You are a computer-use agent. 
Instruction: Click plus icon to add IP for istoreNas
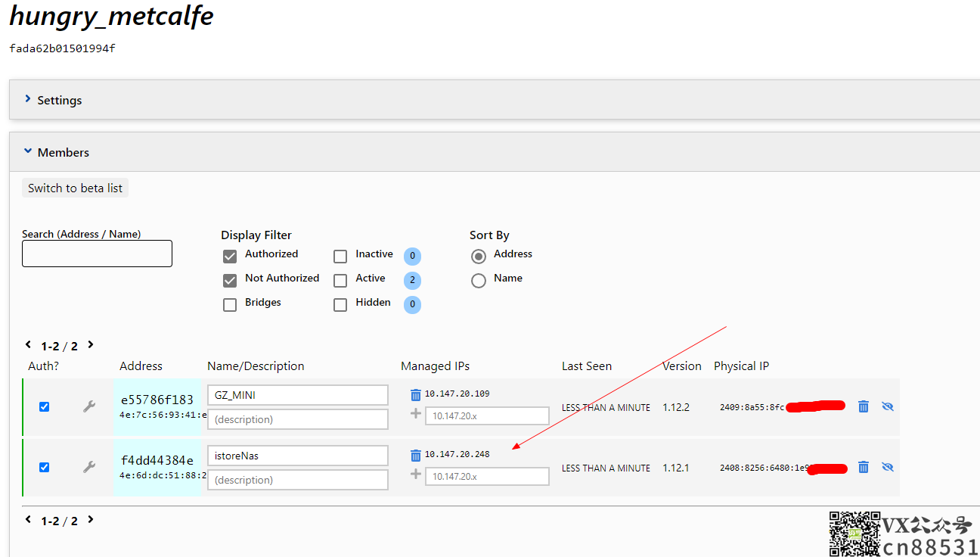click(x=415, y=475)
